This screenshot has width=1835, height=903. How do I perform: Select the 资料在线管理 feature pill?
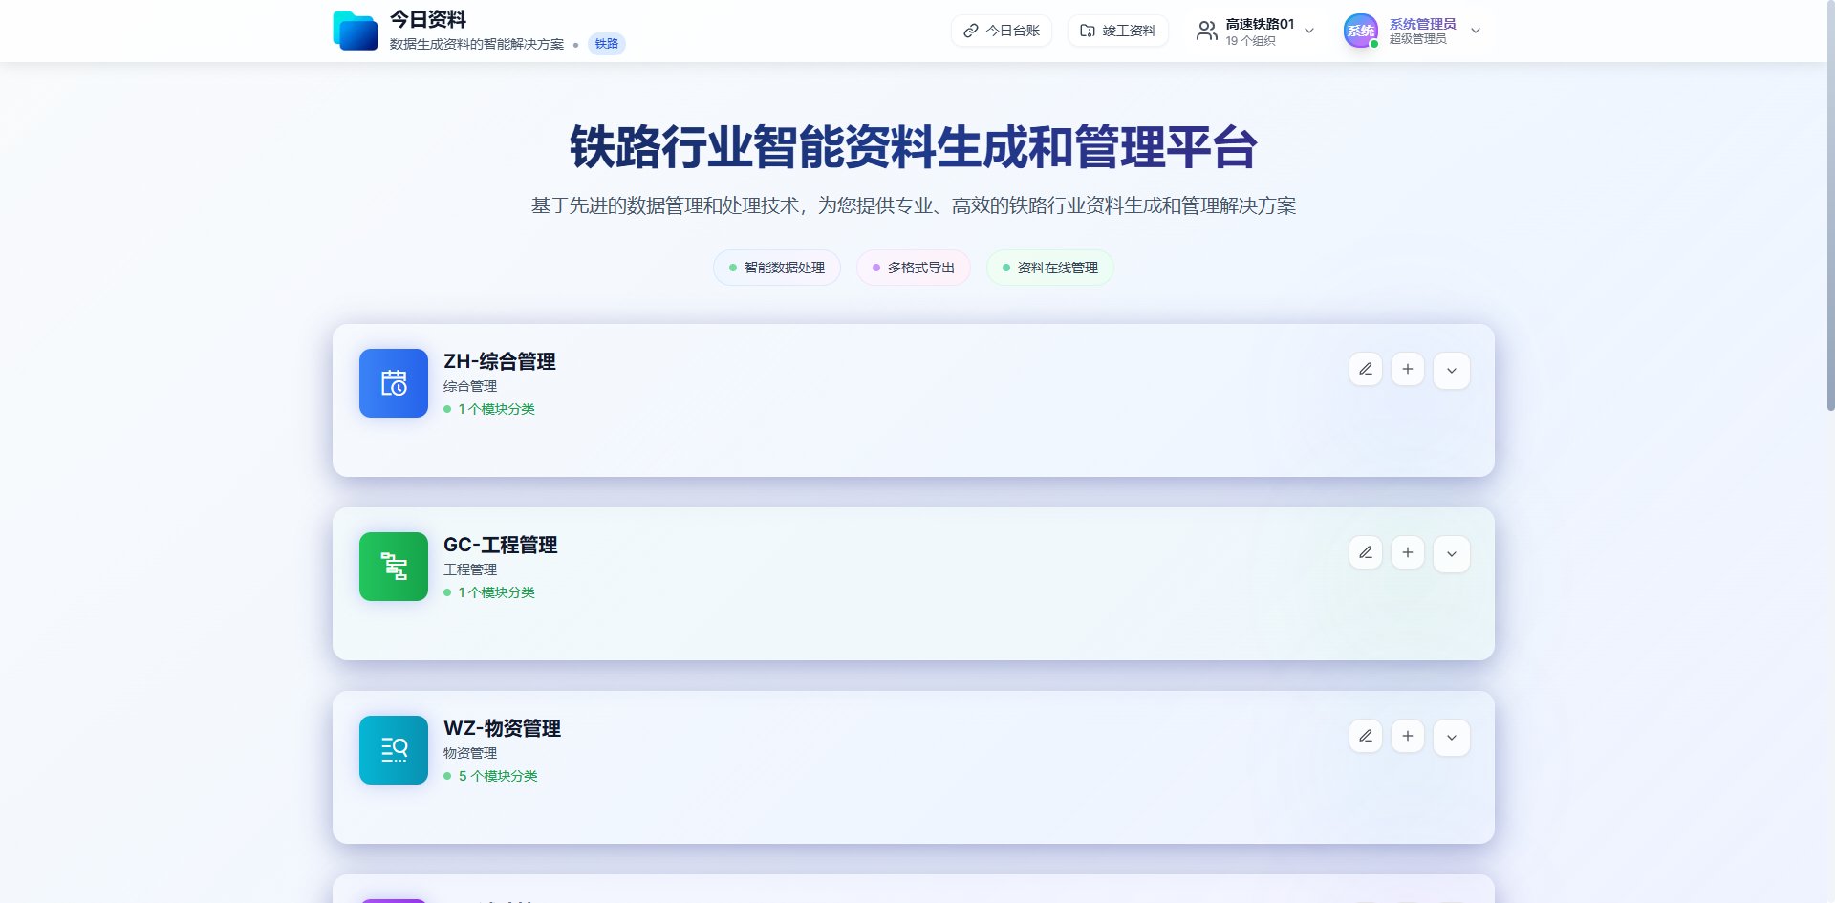coord(1050,268)
